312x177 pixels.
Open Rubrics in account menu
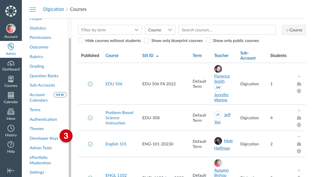[x=36, y=57]
